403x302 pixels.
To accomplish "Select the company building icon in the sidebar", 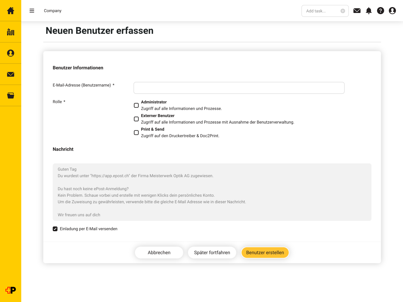I will tap(11, 32).
